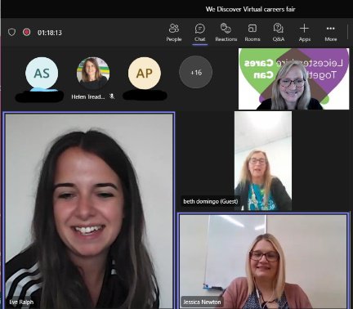Open the More options menu
Screen dimensions: 353x309
point(330,33)
